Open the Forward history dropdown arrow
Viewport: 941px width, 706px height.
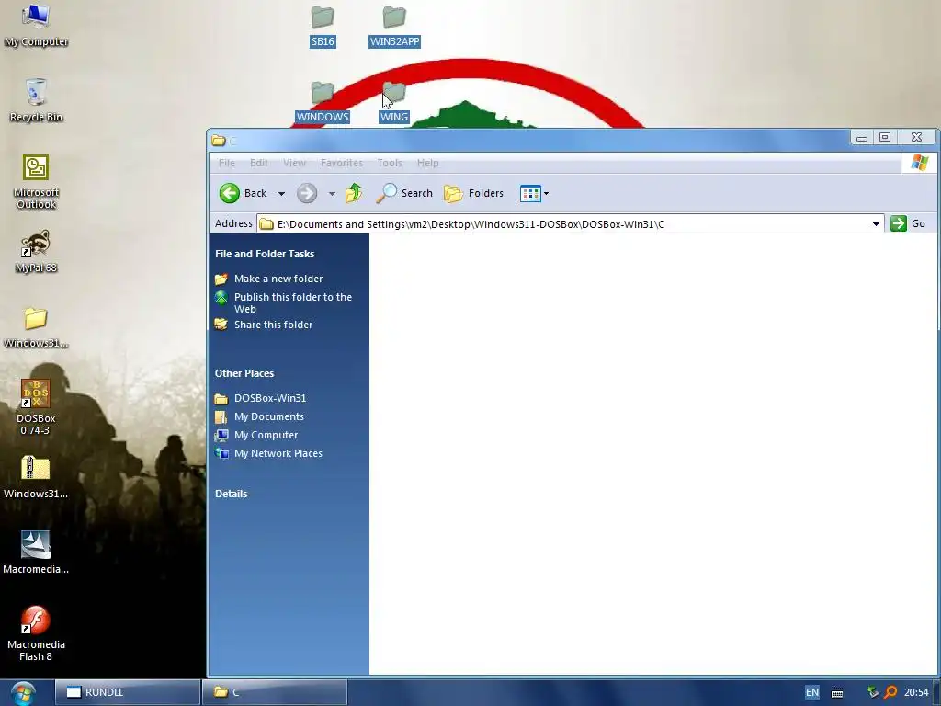(332, 194)
